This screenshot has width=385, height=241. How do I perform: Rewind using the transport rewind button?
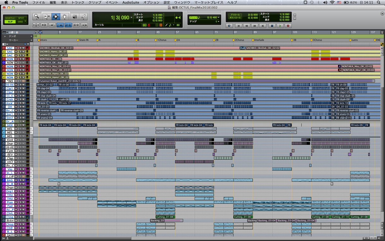click(246, 26)
